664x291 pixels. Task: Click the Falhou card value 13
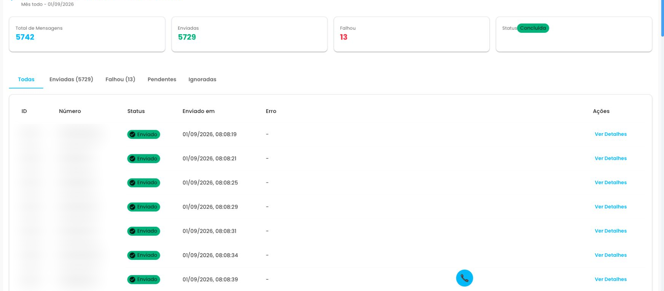344,37
